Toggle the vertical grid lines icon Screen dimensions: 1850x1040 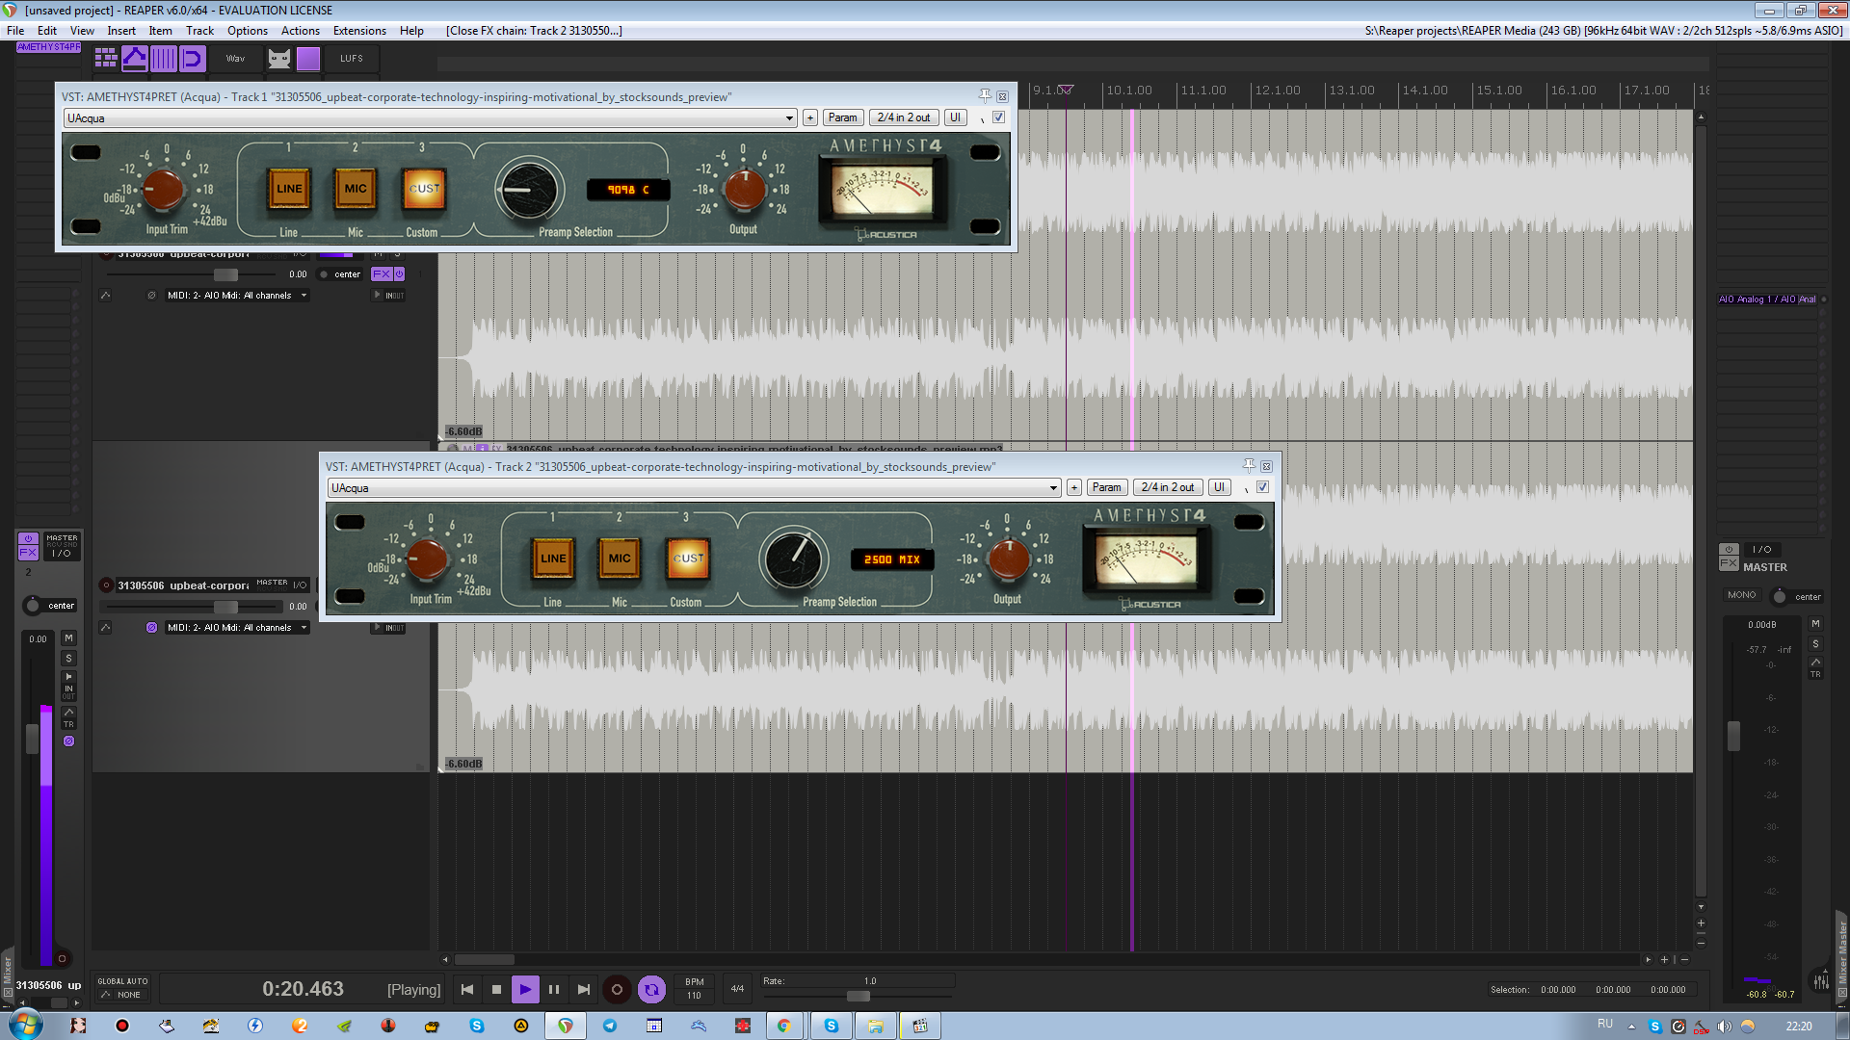[164, 59]
